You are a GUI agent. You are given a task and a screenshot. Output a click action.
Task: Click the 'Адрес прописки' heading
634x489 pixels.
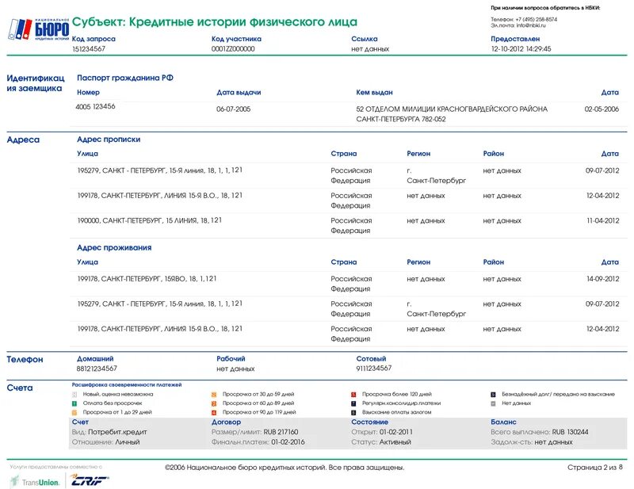pyautogui.click(x=109, y=139)
